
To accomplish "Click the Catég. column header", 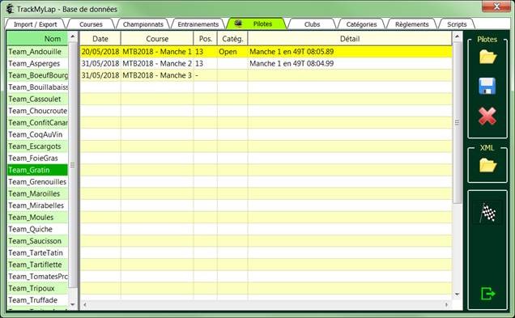I will [232, 39].
